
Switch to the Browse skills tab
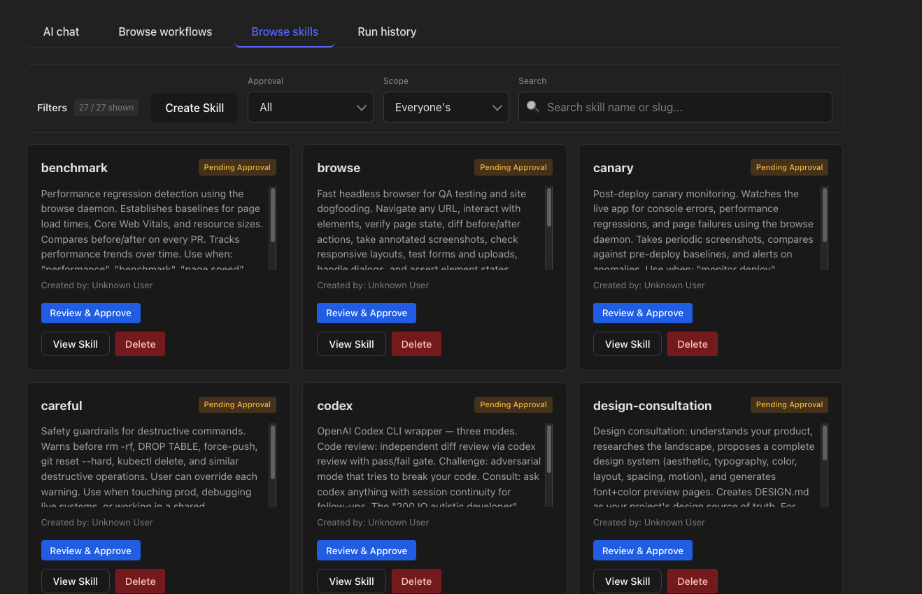pyautogui.click(x=284, y=31)
